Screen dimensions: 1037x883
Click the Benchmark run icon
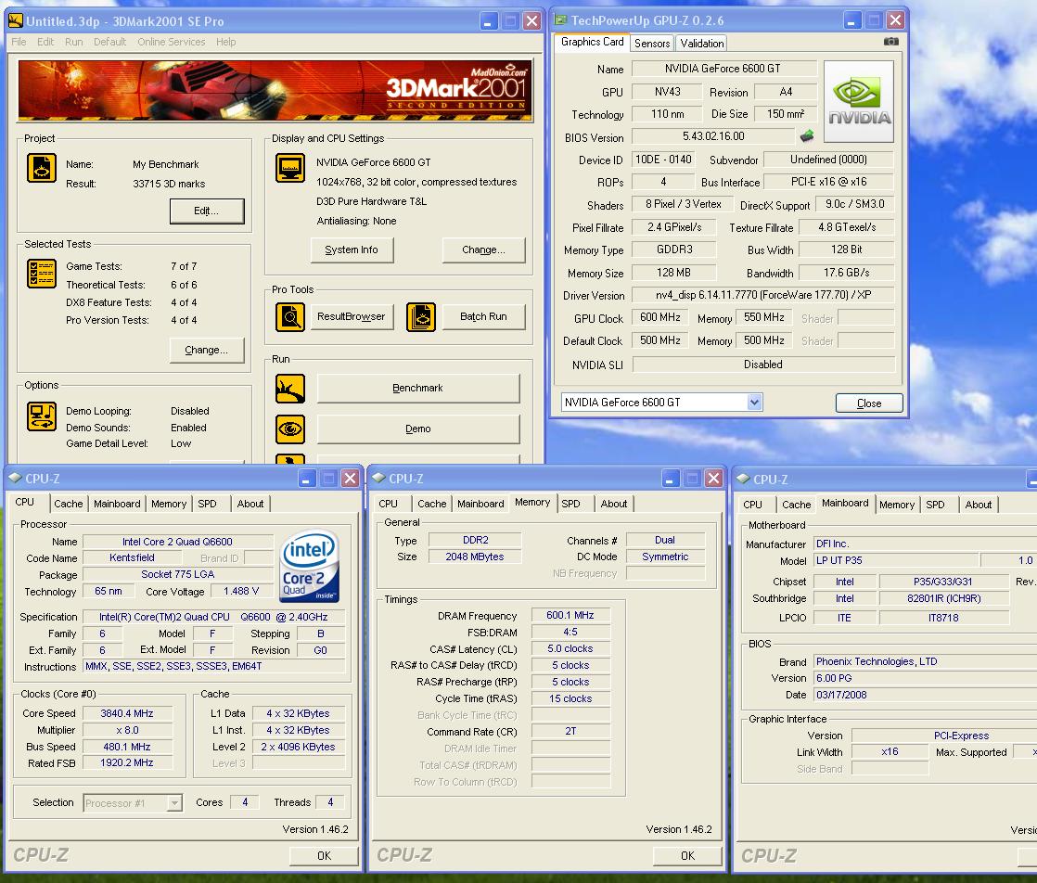[x=289, y=389]
